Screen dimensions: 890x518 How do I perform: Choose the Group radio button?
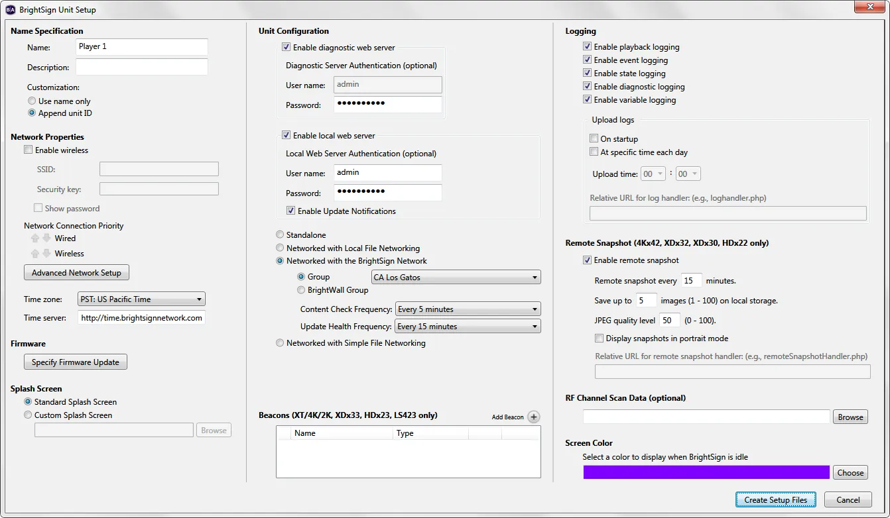coord(302,277)
